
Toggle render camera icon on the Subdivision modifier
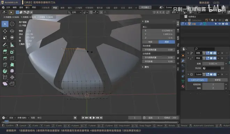coord(215,74)
